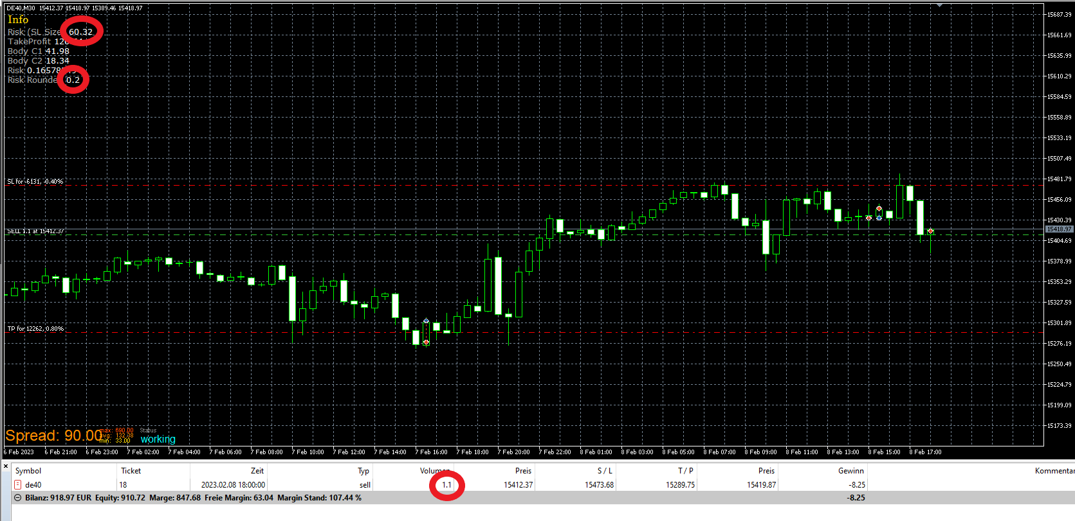The width and height of the screenshot is (1075, 521).
Task: Select the SELL 1.1 at 15412.37 order line label
Action: 35,231
